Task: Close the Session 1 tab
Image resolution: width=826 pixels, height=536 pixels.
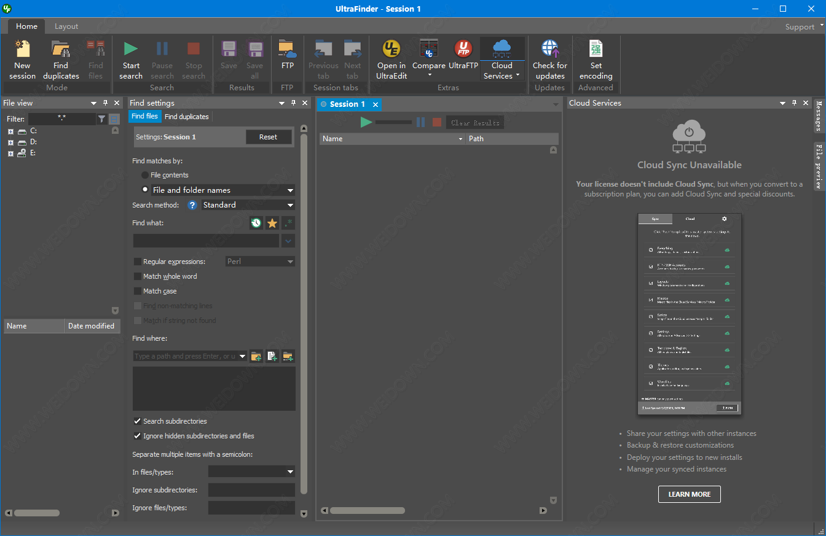Action: [376, 104]
